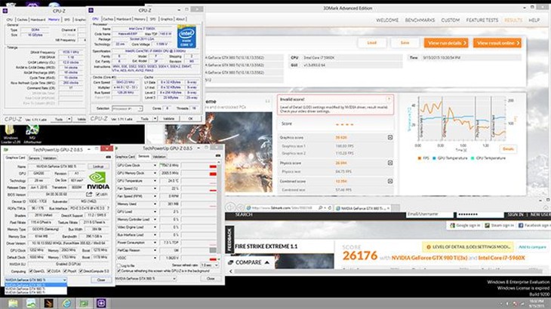Click the Facebook sign in icon
The image size is (551, 309).
tap(521, 225)
